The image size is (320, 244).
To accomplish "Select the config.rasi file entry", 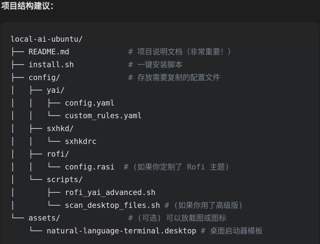I will click(89, 167).
